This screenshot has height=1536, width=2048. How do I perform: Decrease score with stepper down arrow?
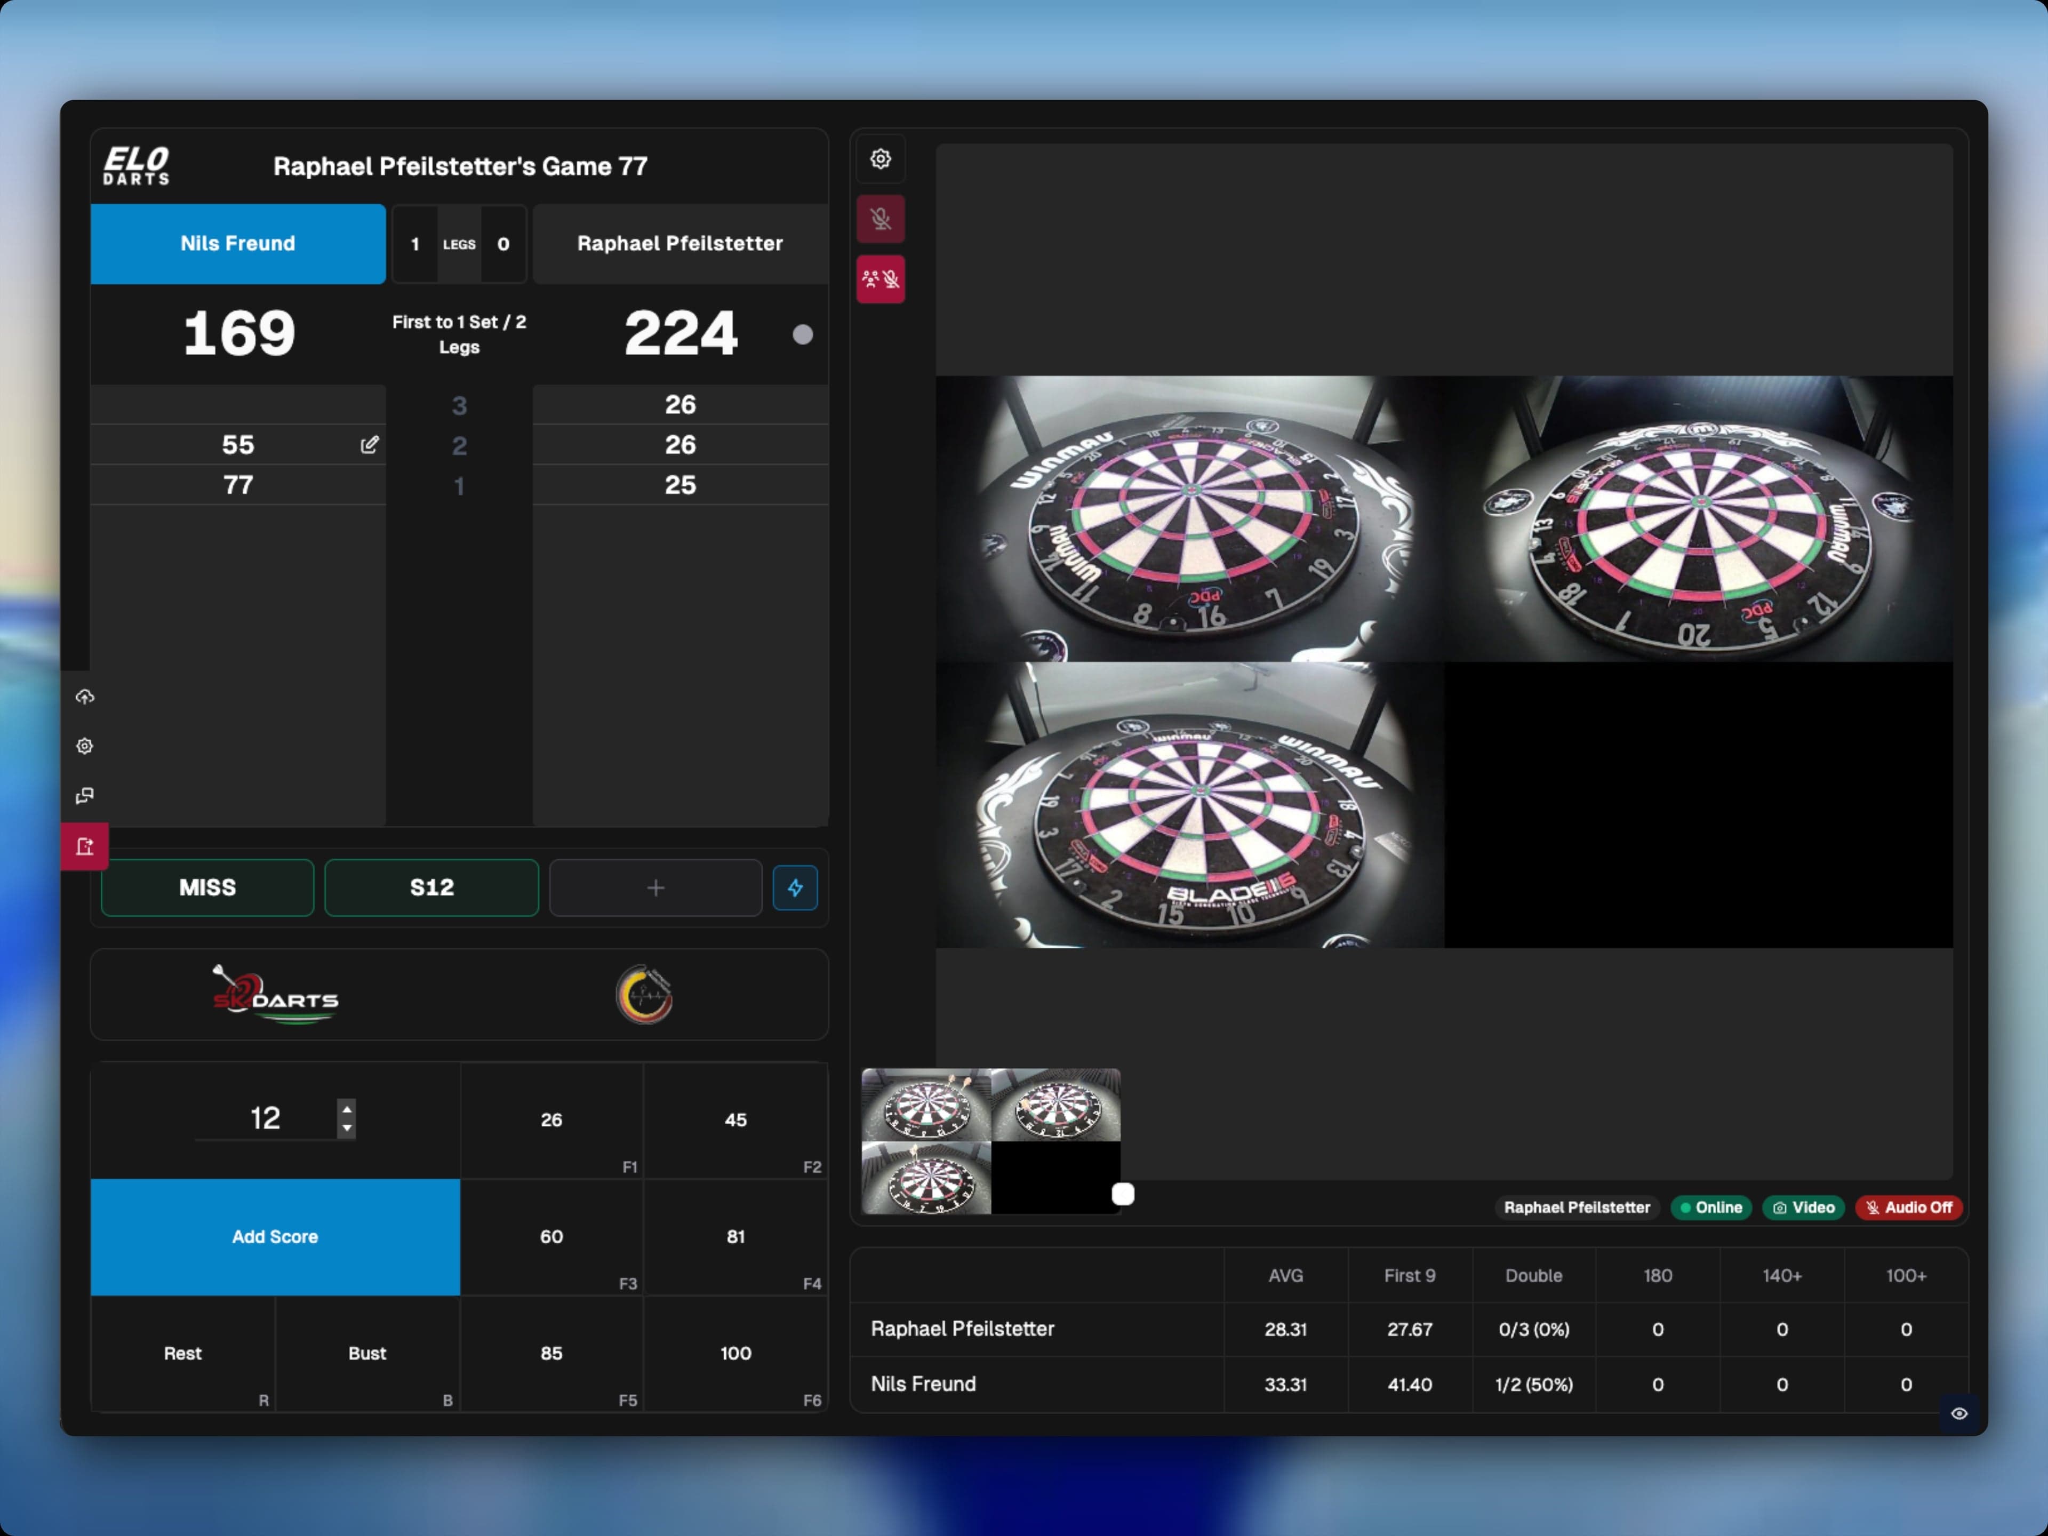(x=347, y=1127)
